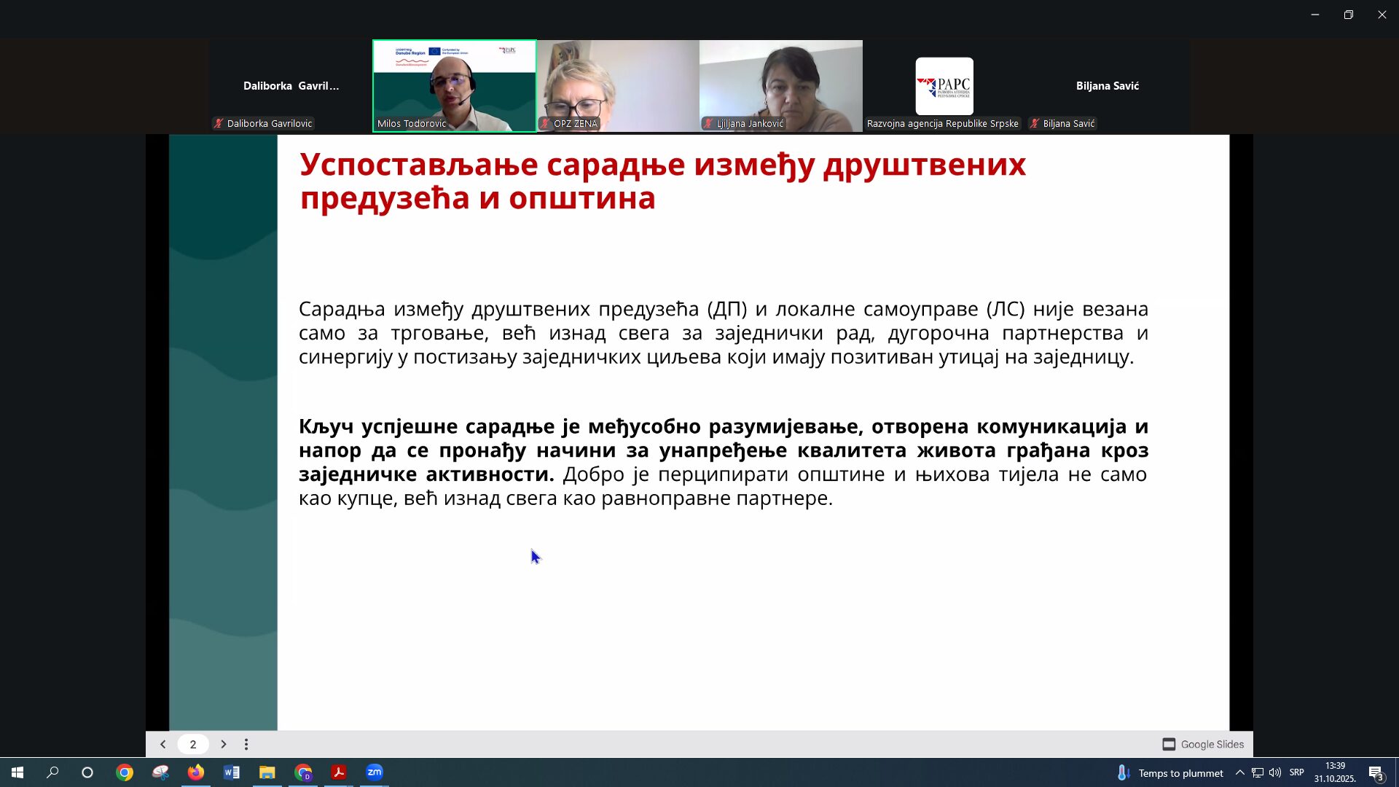Click Biljana Savić's muted microphone icon
The width and height of the screenshot is (1399, 787).
coord(1034,123)
